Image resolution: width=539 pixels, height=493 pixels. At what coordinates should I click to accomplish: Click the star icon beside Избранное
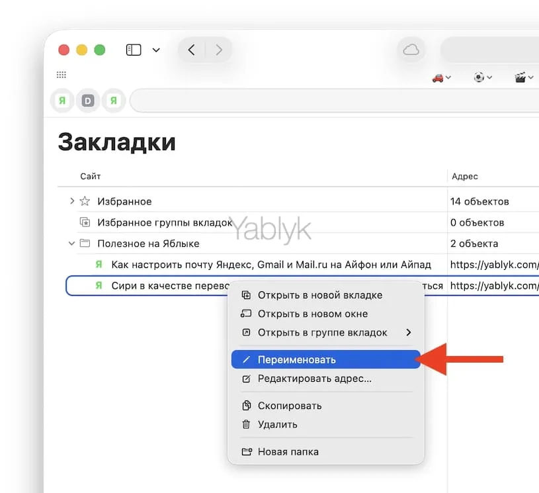84,201
